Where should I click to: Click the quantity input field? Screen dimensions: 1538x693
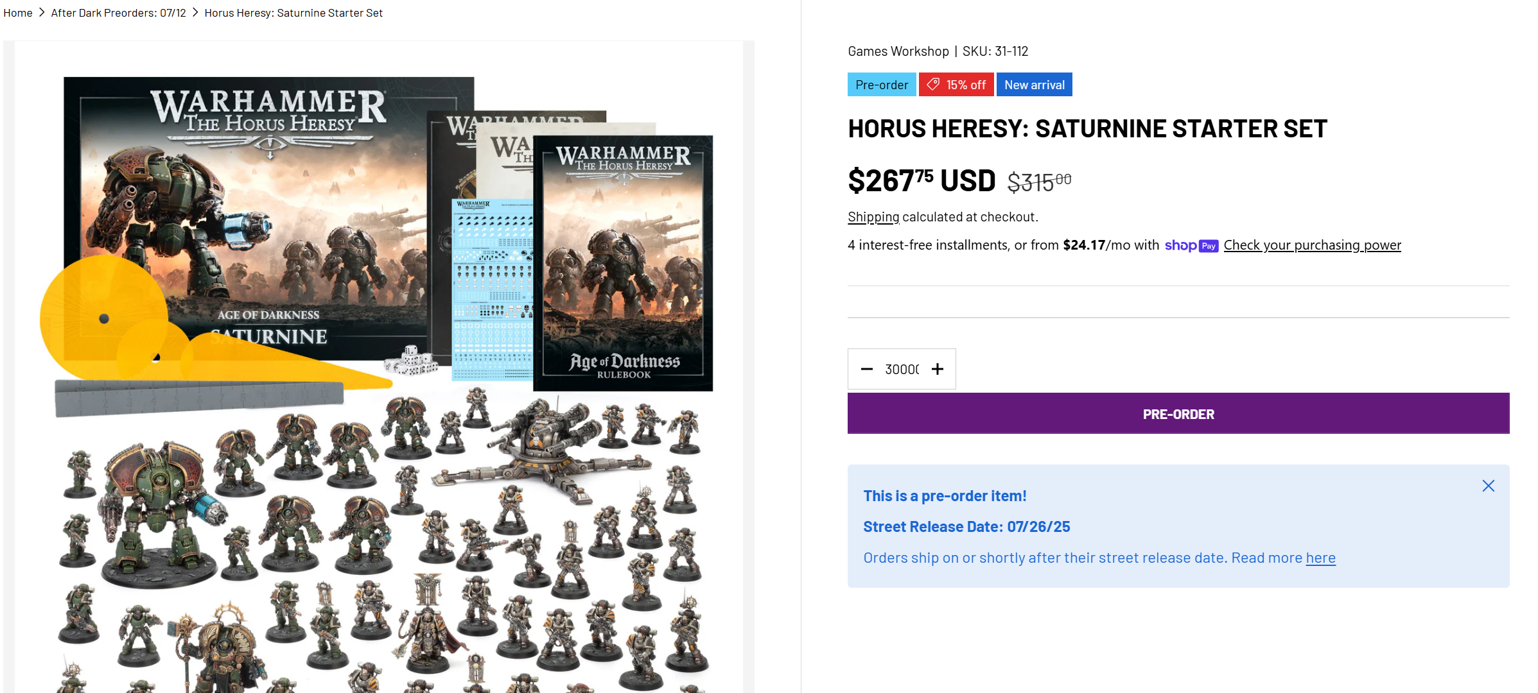coord(902,369)
